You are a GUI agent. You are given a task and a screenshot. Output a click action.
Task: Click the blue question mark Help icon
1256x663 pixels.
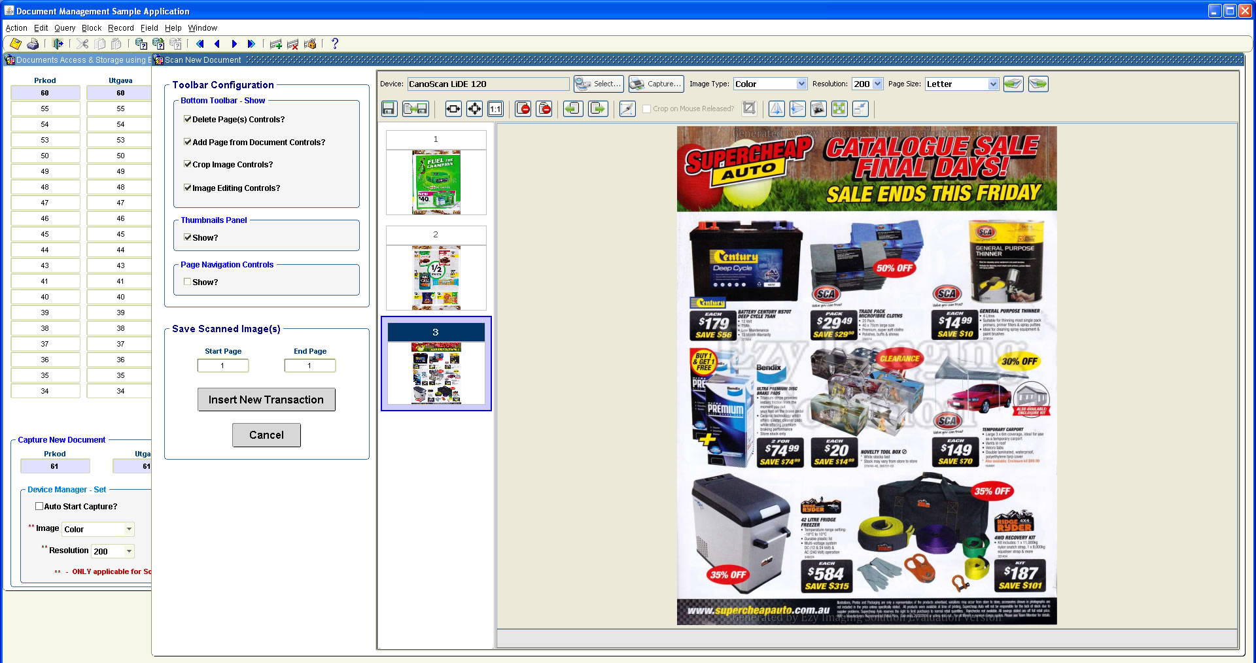point(335,44)
